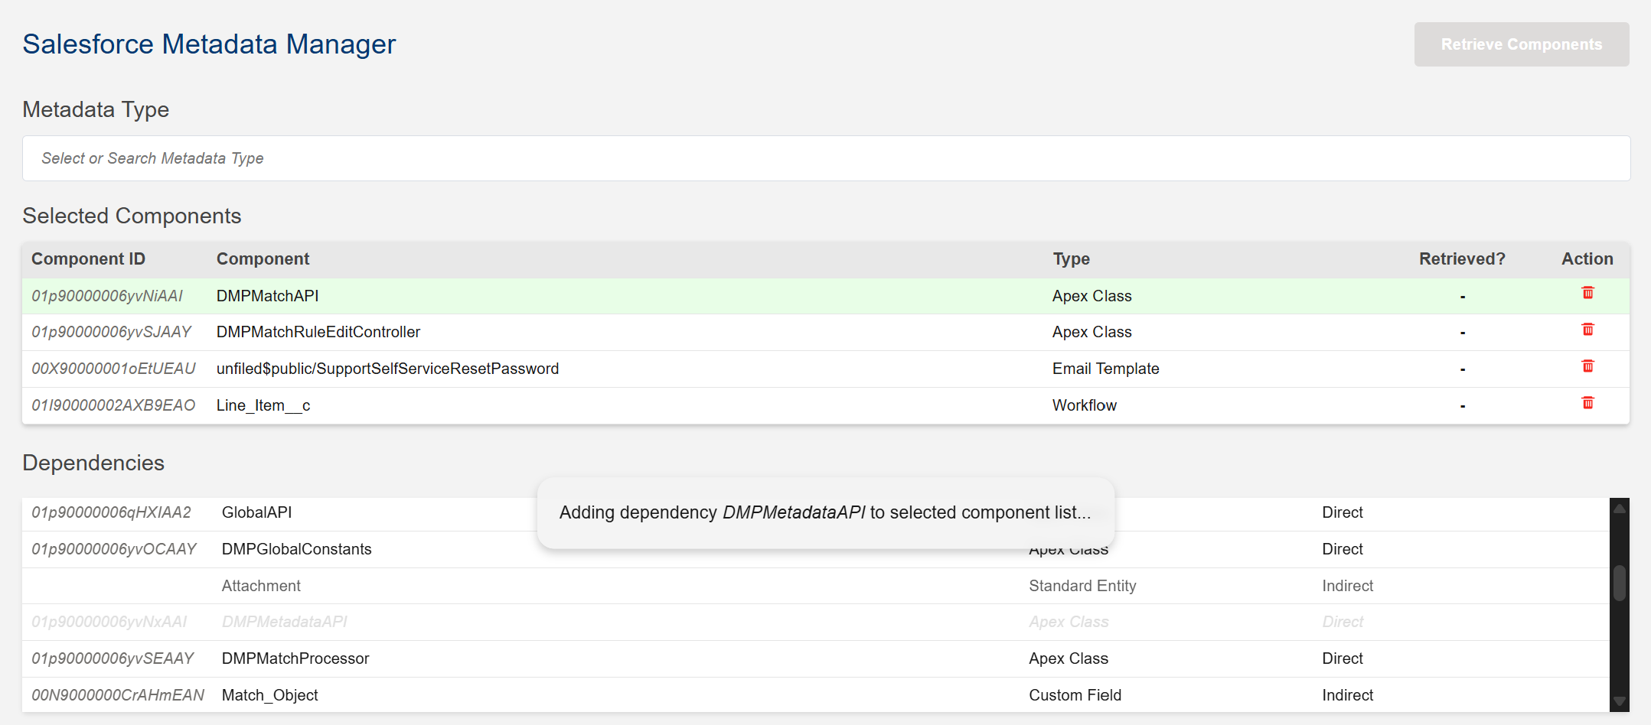Click the Retrieve Components button

[x=1522, y=44]
